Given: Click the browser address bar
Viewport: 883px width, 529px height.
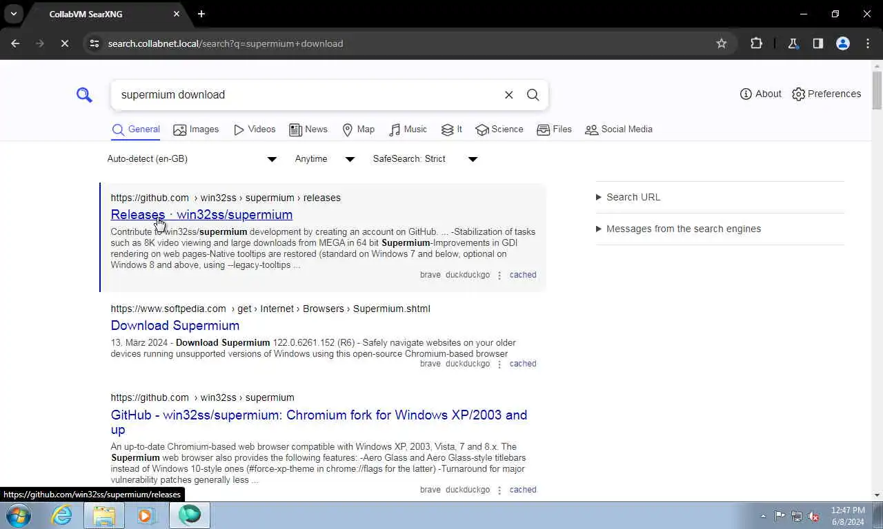Looking at the screenshot, I should (407, 43).
